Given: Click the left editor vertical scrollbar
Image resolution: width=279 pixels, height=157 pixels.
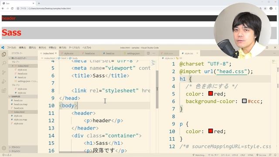Looking at the screenshot, I should (x=157, y=89).
